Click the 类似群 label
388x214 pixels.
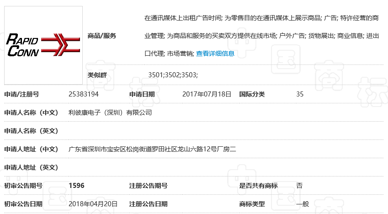[x=97, y=75]
